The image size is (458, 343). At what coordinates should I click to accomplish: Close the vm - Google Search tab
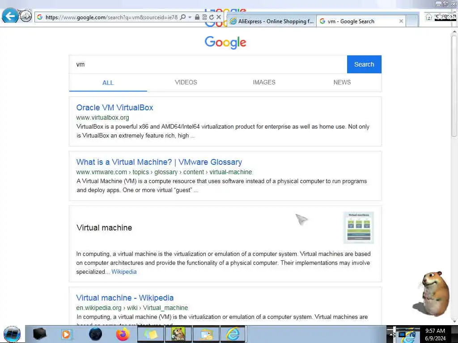(x=401, y=21)
